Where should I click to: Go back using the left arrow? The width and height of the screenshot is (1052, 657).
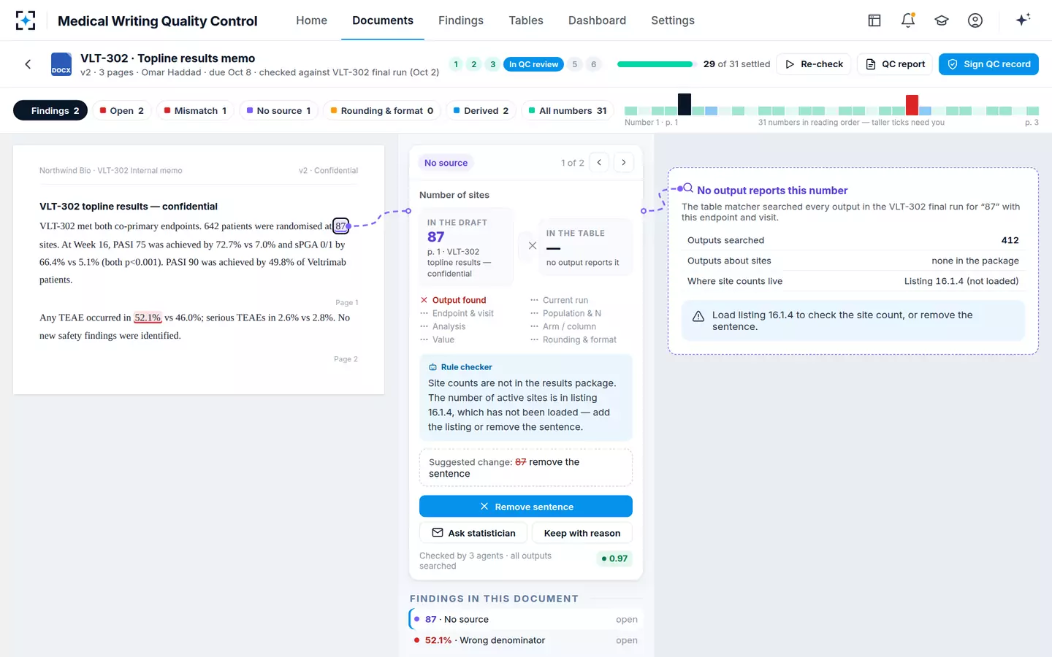(28, 64)
